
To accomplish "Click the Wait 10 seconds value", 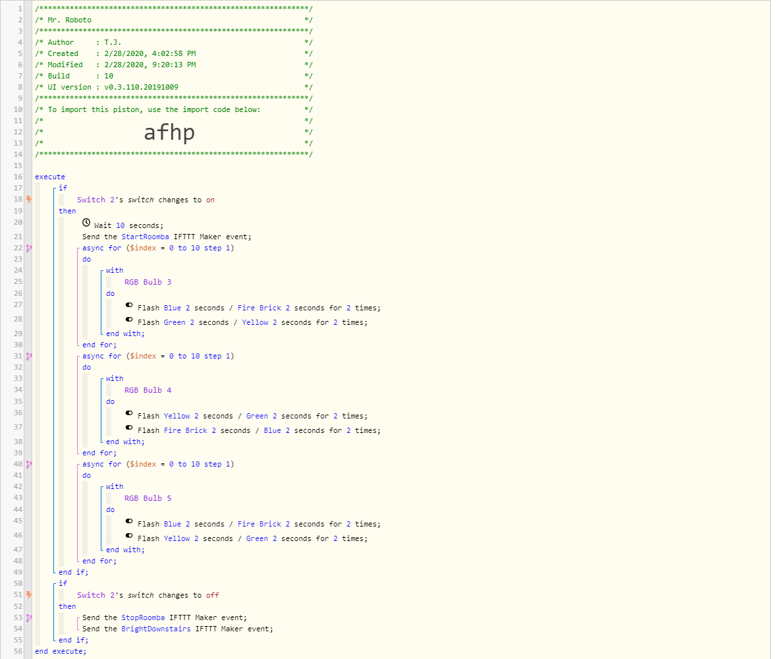I will pyautogui.click(x=121, y=225).
